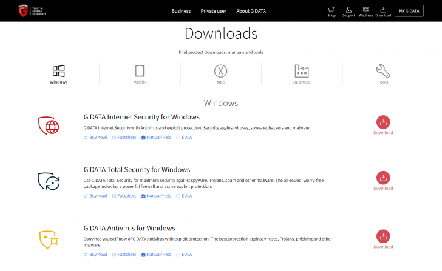Click the Total Security shield sync icon
Screen dimensions: 442x271
coord(49,181)
